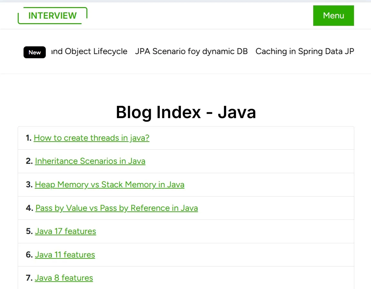Open the green Menu button
This screenshot has height=289, width=371.
[333, 15]
